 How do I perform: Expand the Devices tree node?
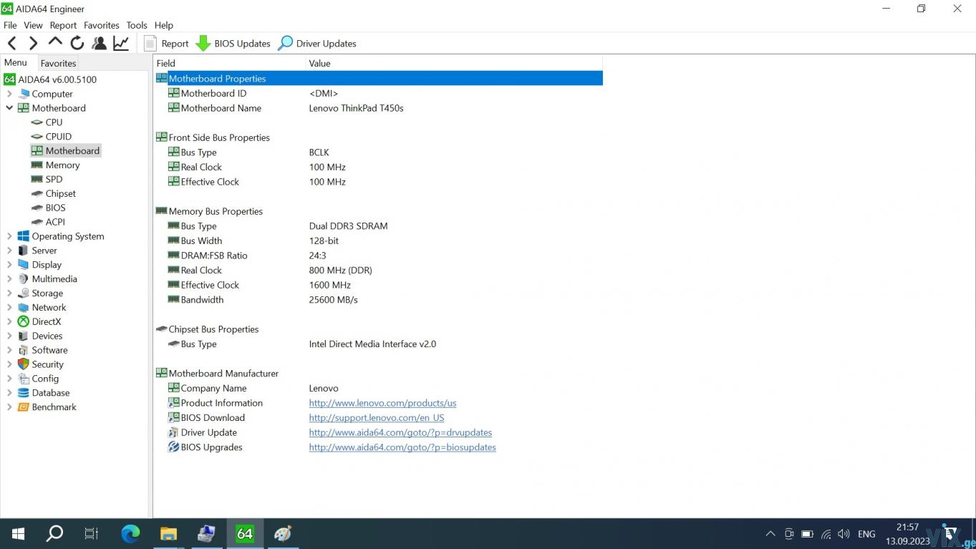(9, 336)
